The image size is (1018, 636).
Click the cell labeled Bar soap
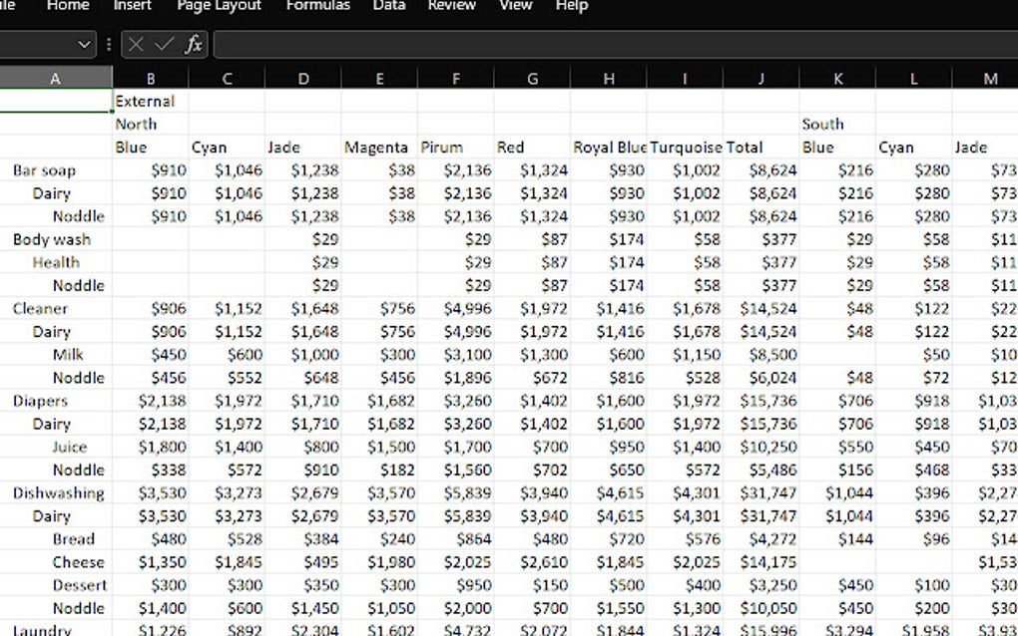click(x=45, y=170)
